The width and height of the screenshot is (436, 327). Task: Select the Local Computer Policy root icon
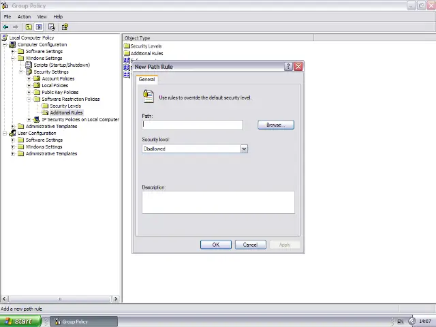coord(5,37)
